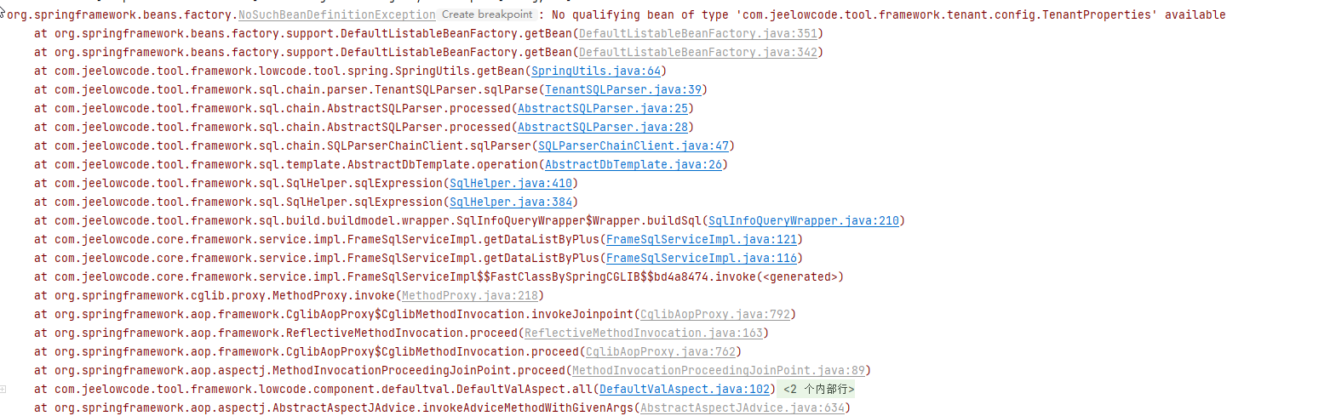Jump to SqlHelper.java:410
Screen dimensions: 1336x416
coord(510,183)
